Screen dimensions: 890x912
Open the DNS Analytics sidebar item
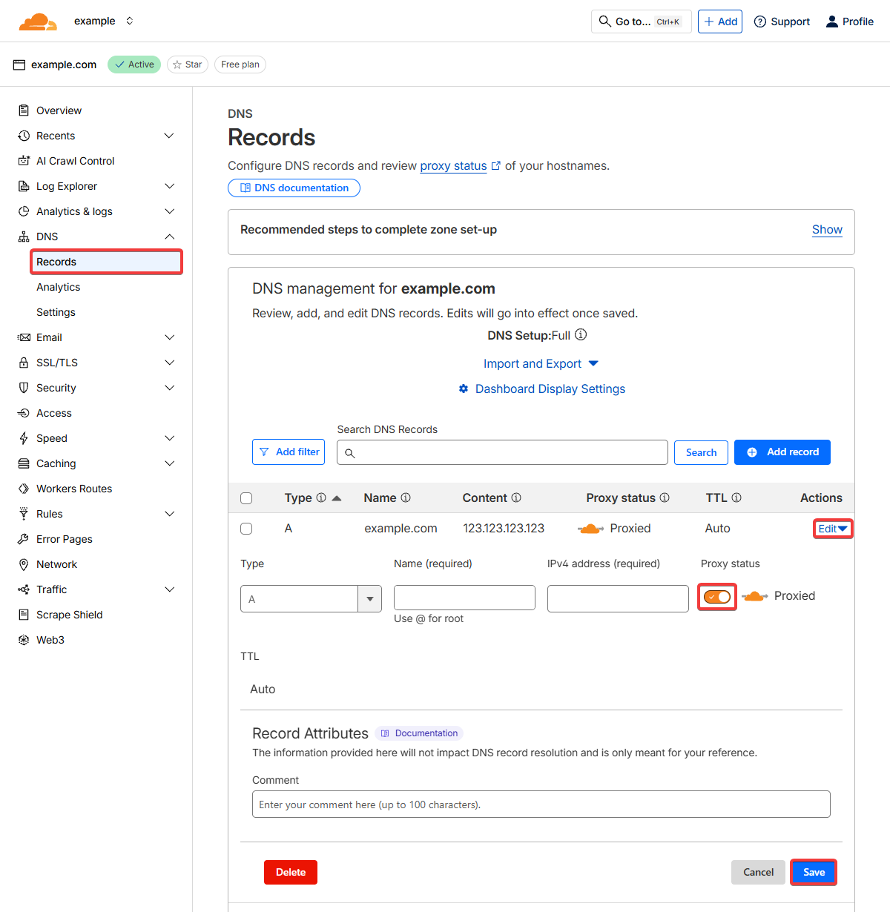[59, 287]
